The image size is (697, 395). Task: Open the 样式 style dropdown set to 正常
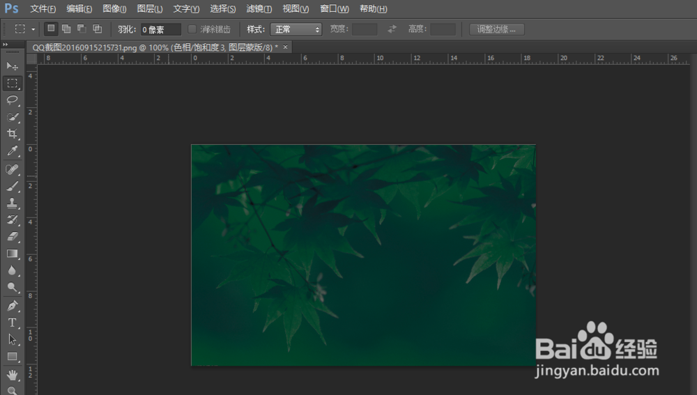pos(296,29)
